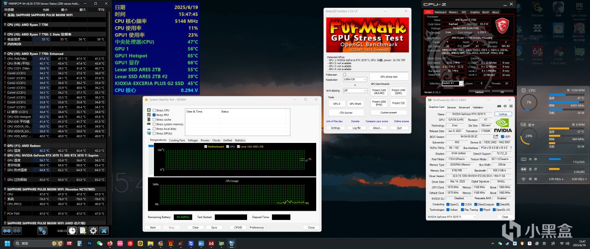
Task: Open Sensors tab in GPU-Z
Action: pyautogui.click(x=451, y=107)
